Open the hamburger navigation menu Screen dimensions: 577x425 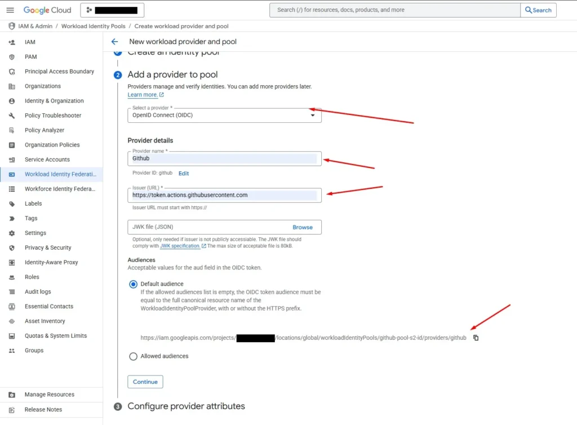click(x=10, y=10)
